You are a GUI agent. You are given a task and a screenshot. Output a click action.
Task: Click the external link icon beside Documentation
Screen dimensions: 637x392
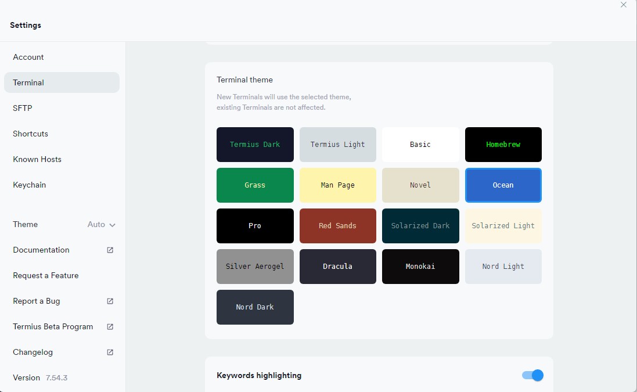[x=110, y=250]
